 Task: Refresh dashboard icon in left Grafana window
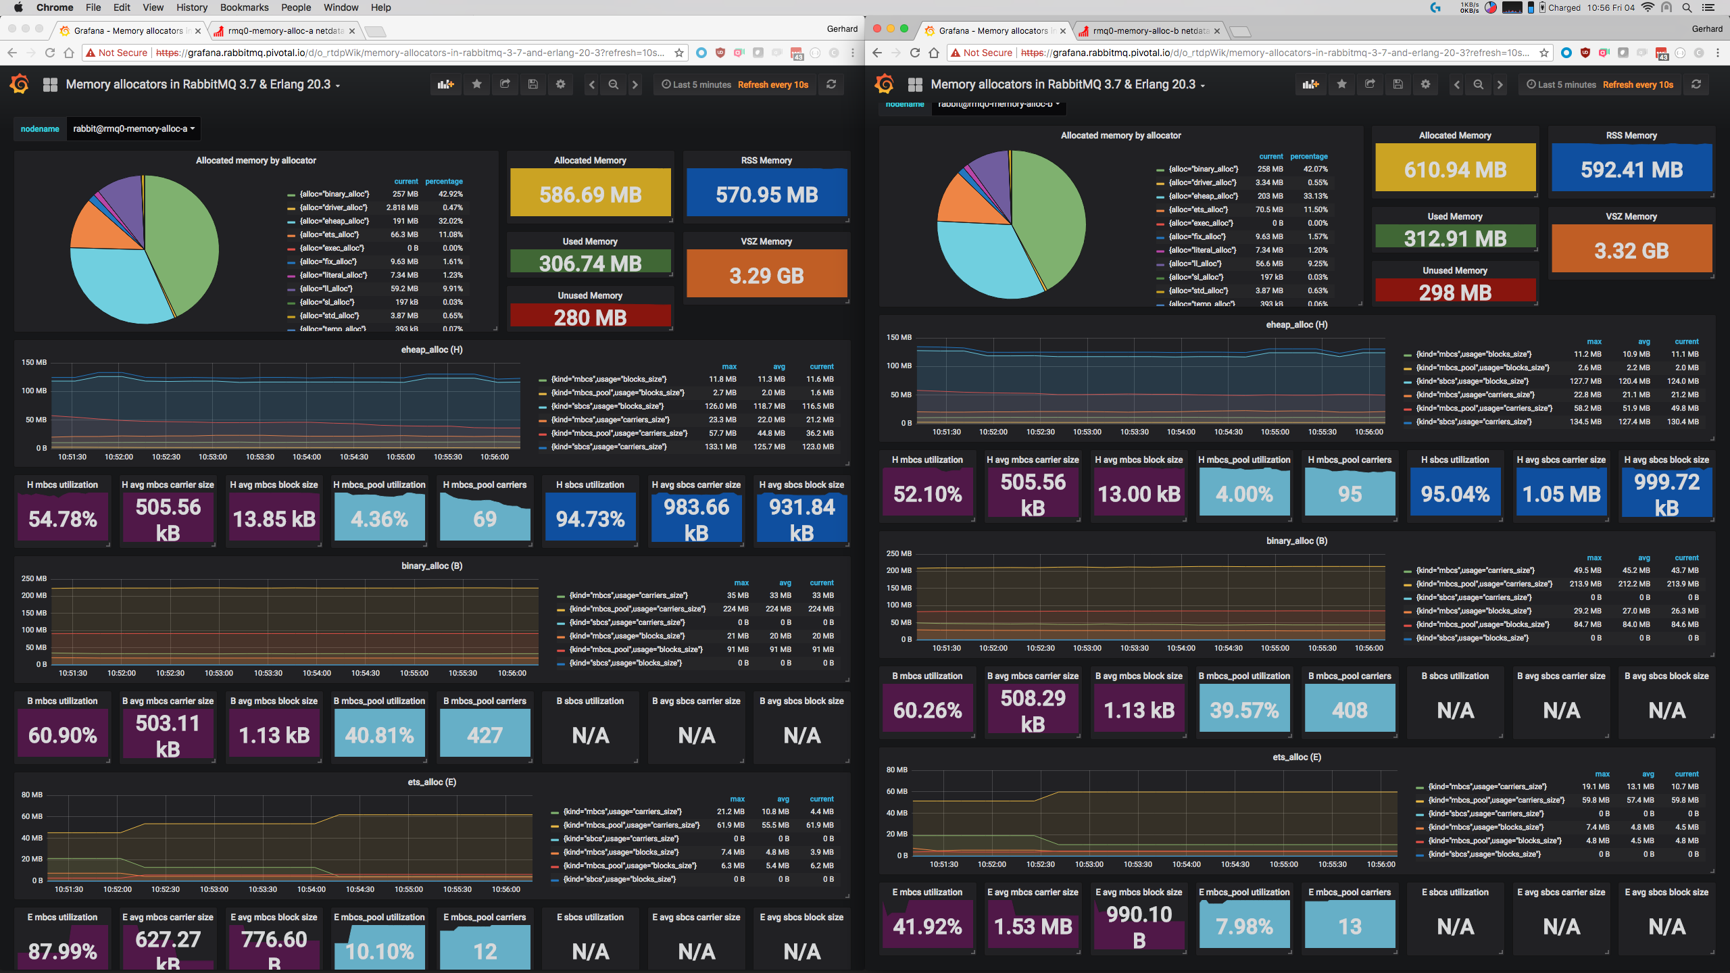(831, 84)
